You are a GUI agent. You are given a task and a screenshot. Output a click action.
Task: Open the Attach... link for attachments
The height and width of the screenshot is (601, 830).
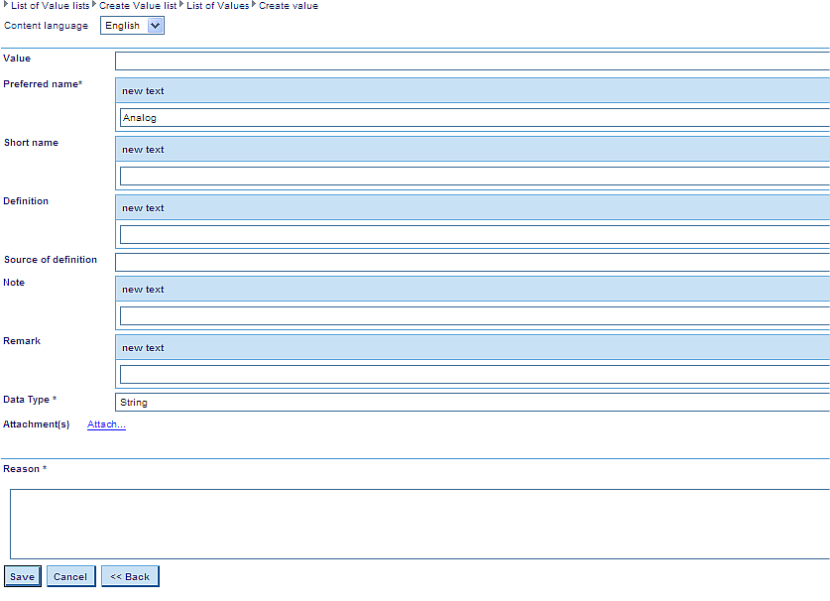coord(106,424)
